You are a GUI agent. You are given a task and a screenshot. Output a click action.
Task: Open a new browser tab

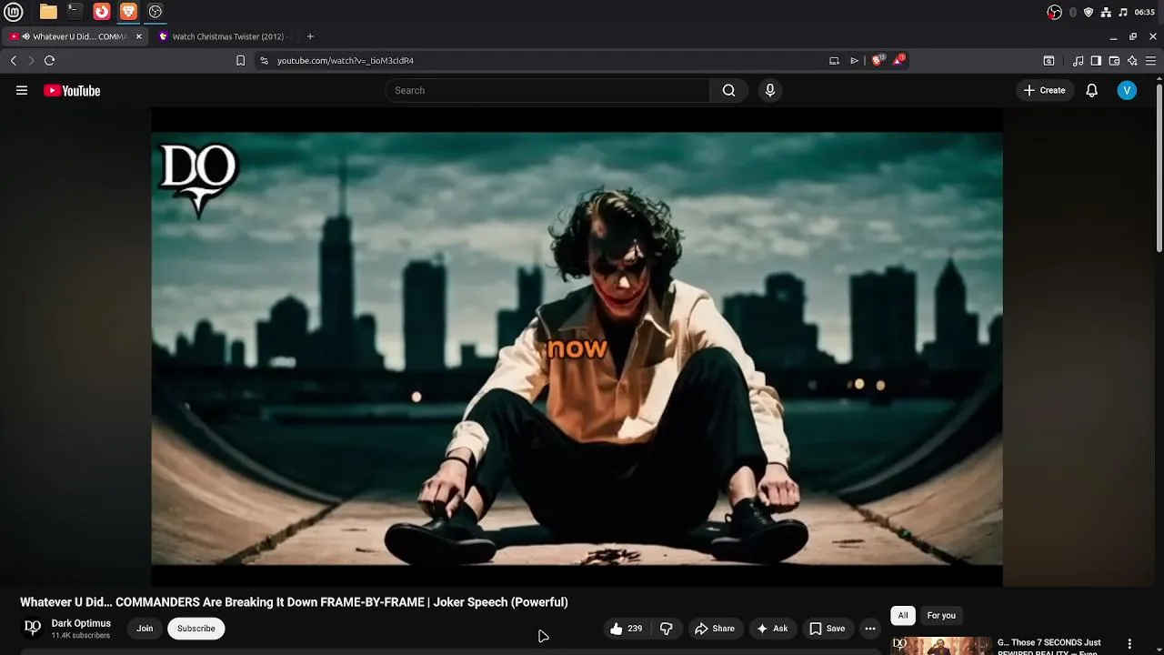[x=310, y=36]
